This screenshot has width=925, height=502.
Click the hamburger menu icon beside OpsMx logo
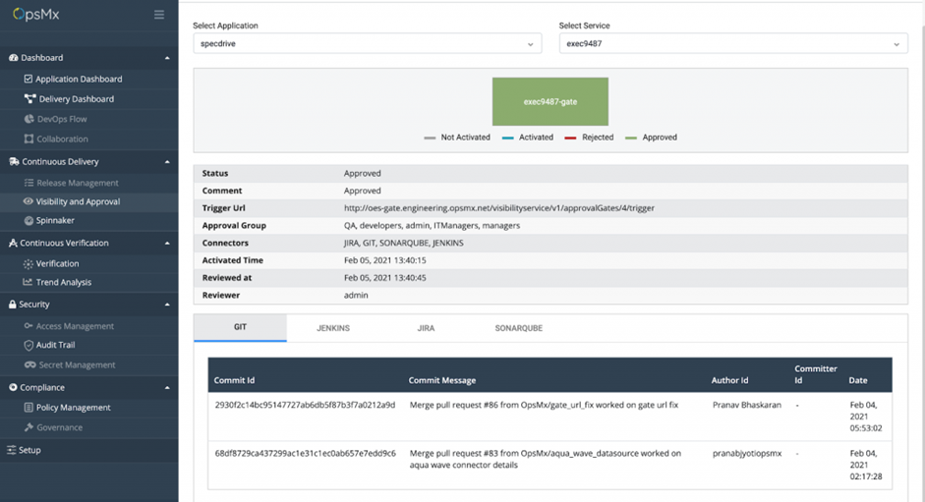tap(159, 15)
